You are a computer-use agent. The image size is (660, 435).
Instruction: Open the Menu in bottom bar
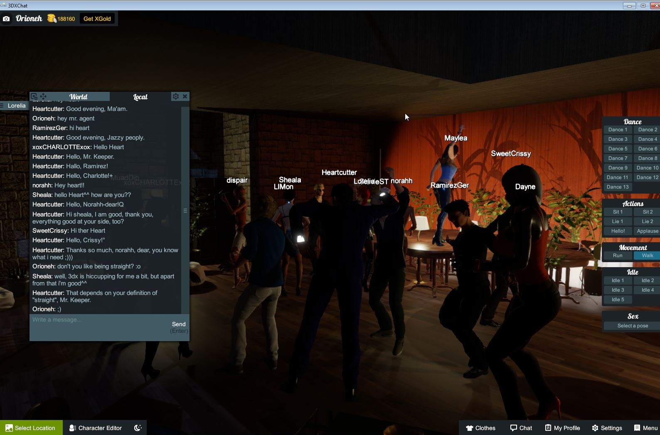(x=645, y=428)
